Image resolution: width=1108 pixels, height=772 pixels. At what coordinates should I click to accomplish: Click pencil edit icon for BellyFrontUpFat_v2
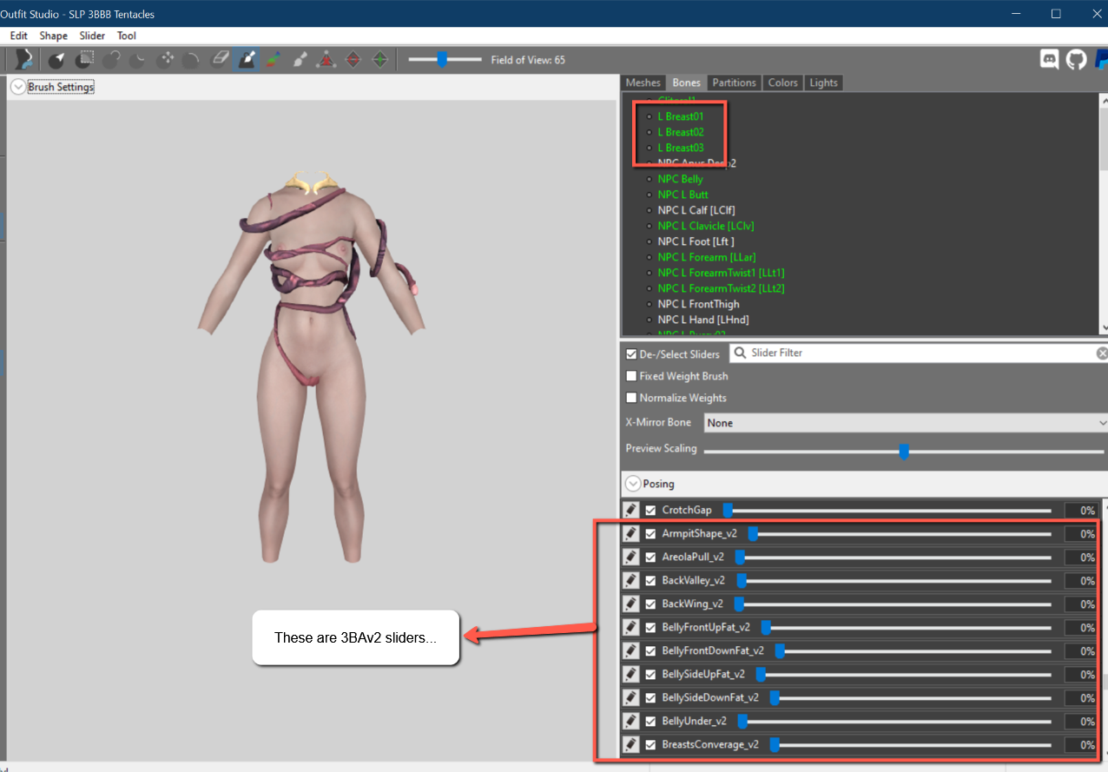(631, 627)
